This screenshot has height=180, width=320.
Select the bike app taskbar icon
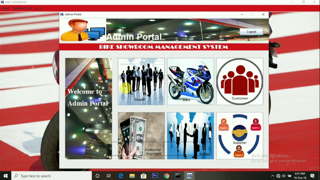click(x=189, y=176)
